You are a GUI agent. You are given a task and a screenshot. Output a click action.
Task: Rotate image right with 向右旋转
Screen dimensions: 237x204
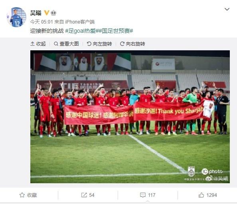132,44
